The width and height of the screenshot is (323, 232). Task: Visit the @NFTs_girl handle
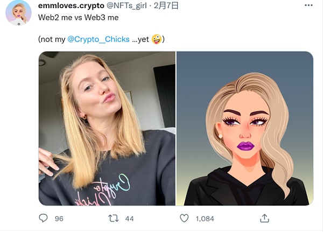[123, 6]
